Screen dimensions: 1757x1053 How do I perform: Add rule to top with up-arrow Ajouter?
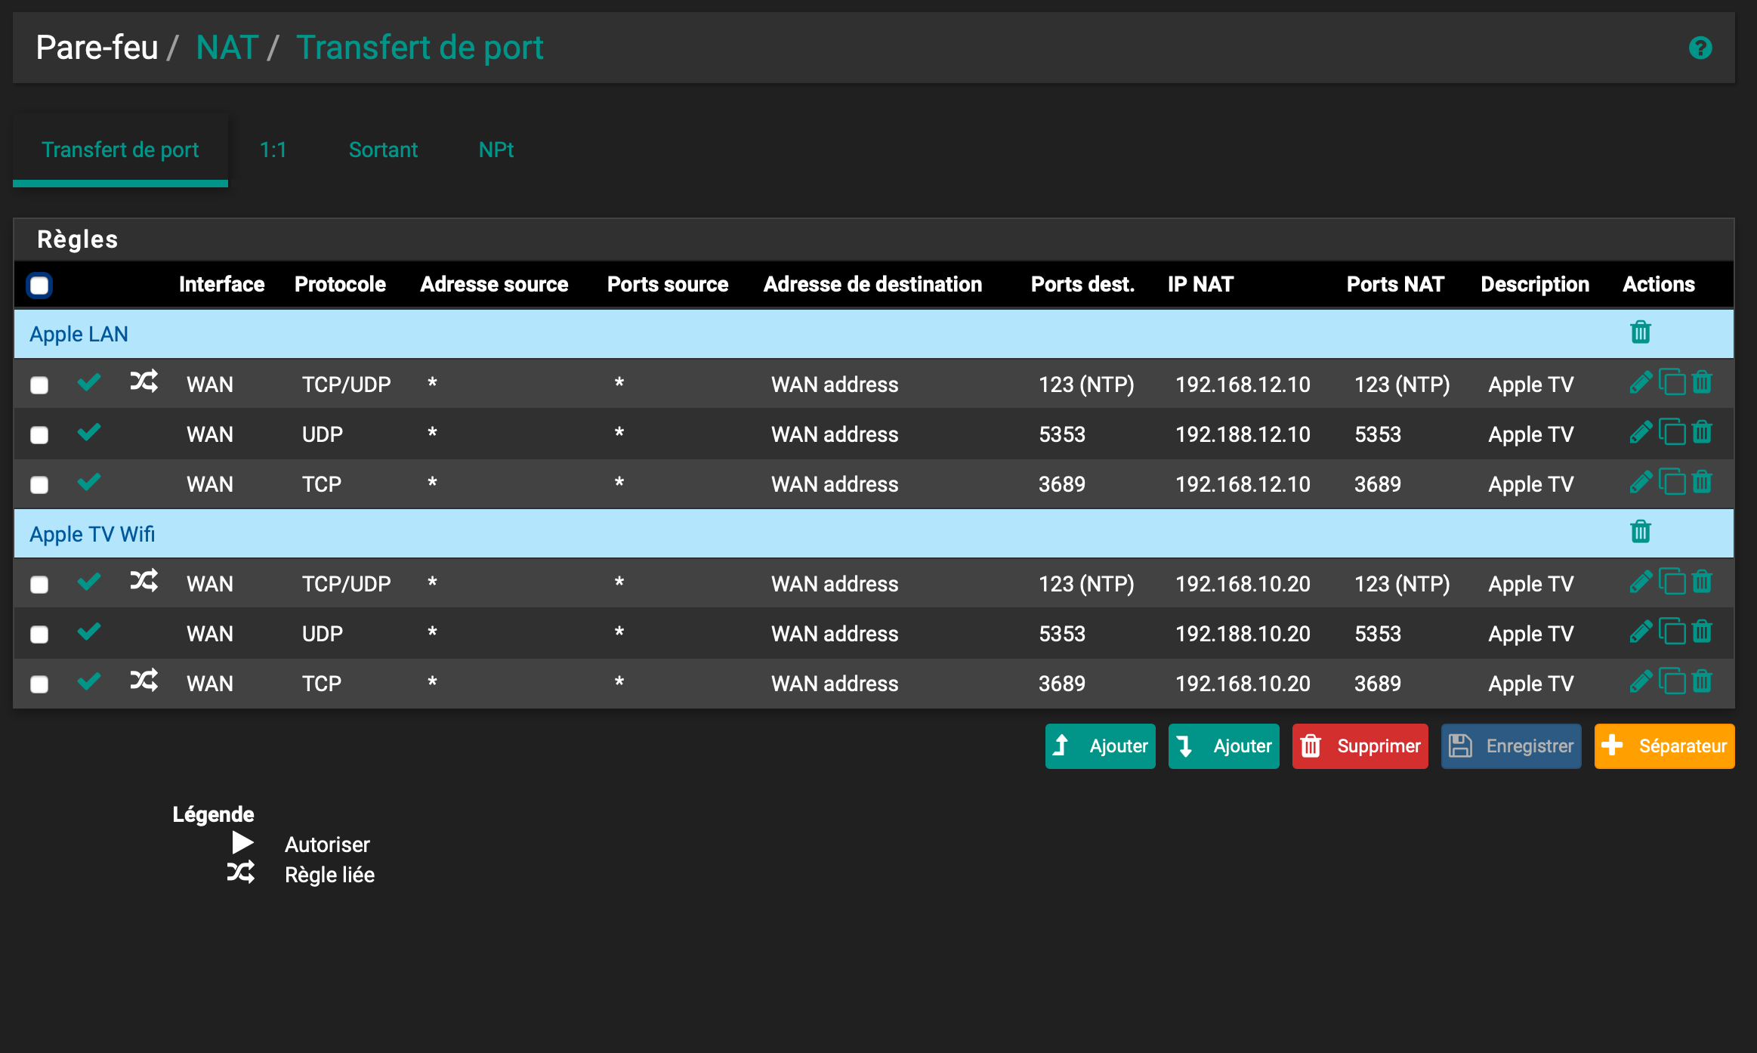1100,746
